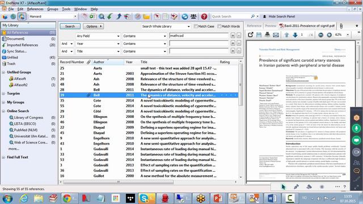Open the Groups menu

(53, 9)
